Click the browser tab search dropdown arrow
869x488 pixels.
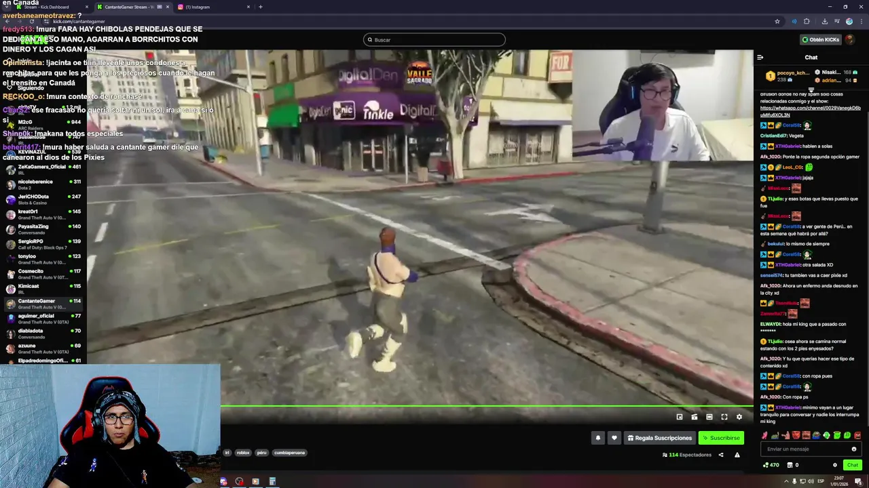tap(6, 7)
